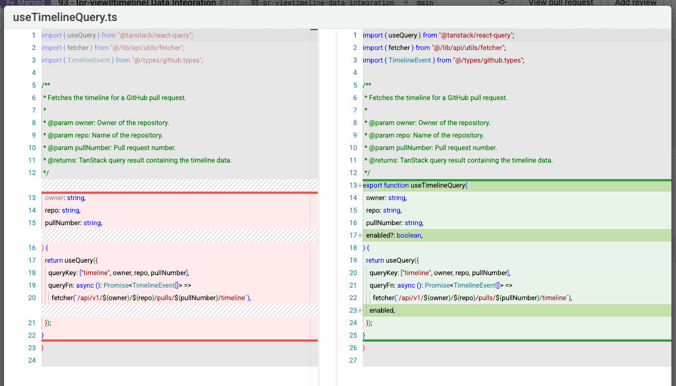This screenshot has width=676, height=386.
Task: Click 'return useQuery({' in the original pane
Action: click(x=71, y=260)
